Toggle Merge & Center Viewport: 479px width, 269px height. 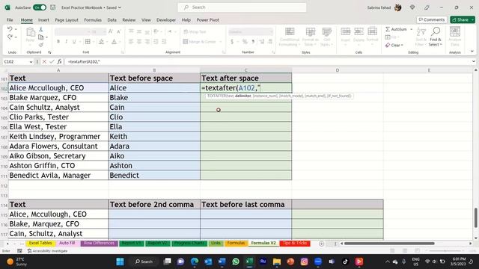coord(200,42)
